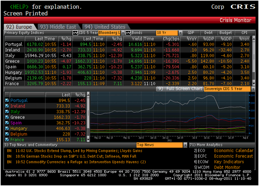Select the Spain row in the indices table

tap(127, 67)
